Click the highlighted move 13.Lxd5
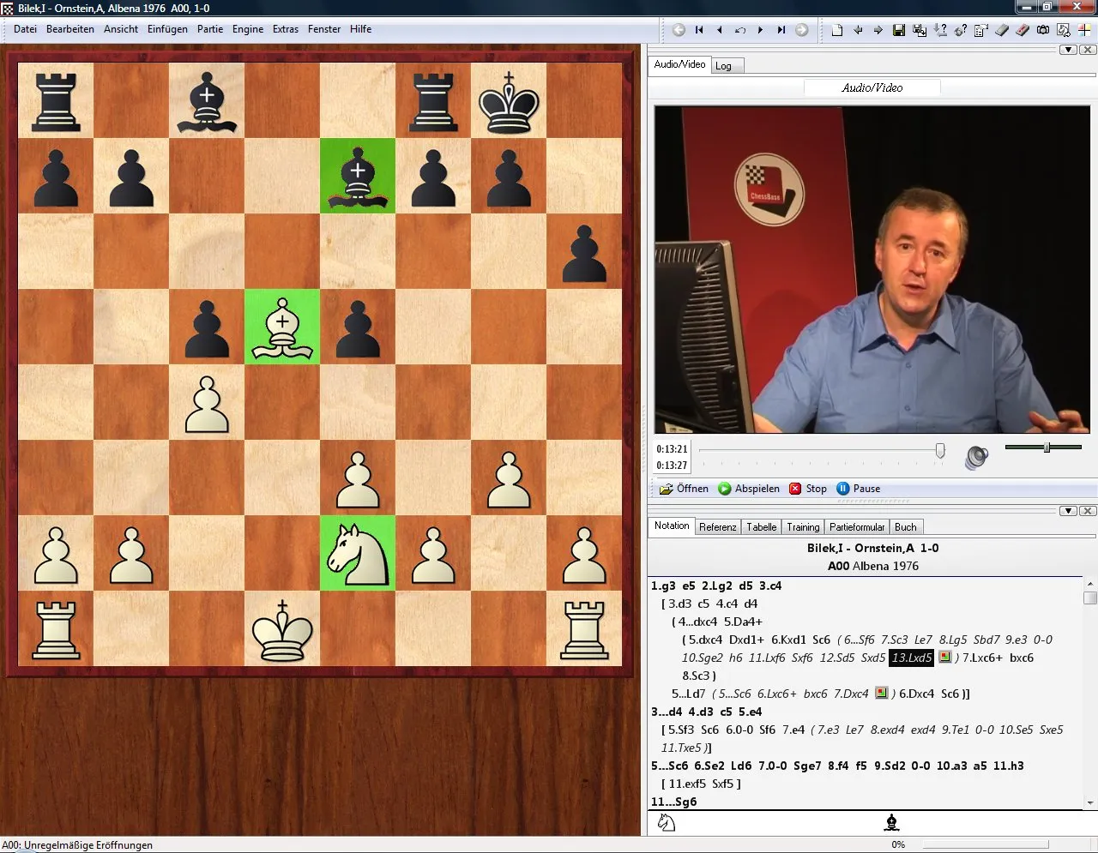 coord(912,658)
